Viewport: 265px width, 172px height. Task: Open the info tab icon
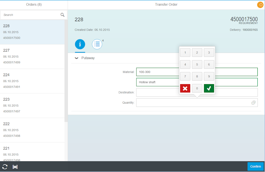click(80, 44)
